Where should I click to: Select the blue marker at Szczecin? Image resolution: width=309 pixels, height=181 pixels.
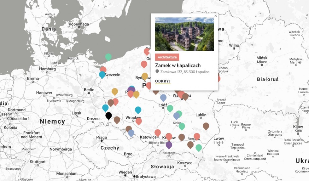(x=102, y=75)
